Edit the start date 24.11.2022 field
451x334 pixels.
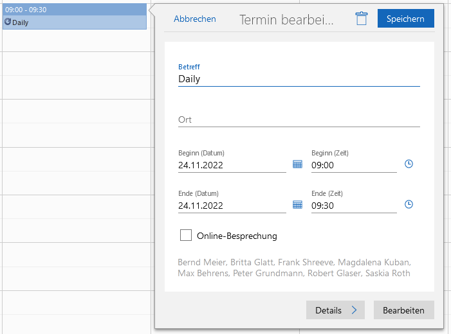point(232,165)
